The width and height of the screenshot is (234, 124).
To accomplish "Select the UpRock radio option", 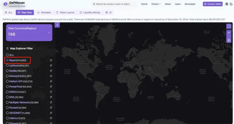I will point(8,66).
